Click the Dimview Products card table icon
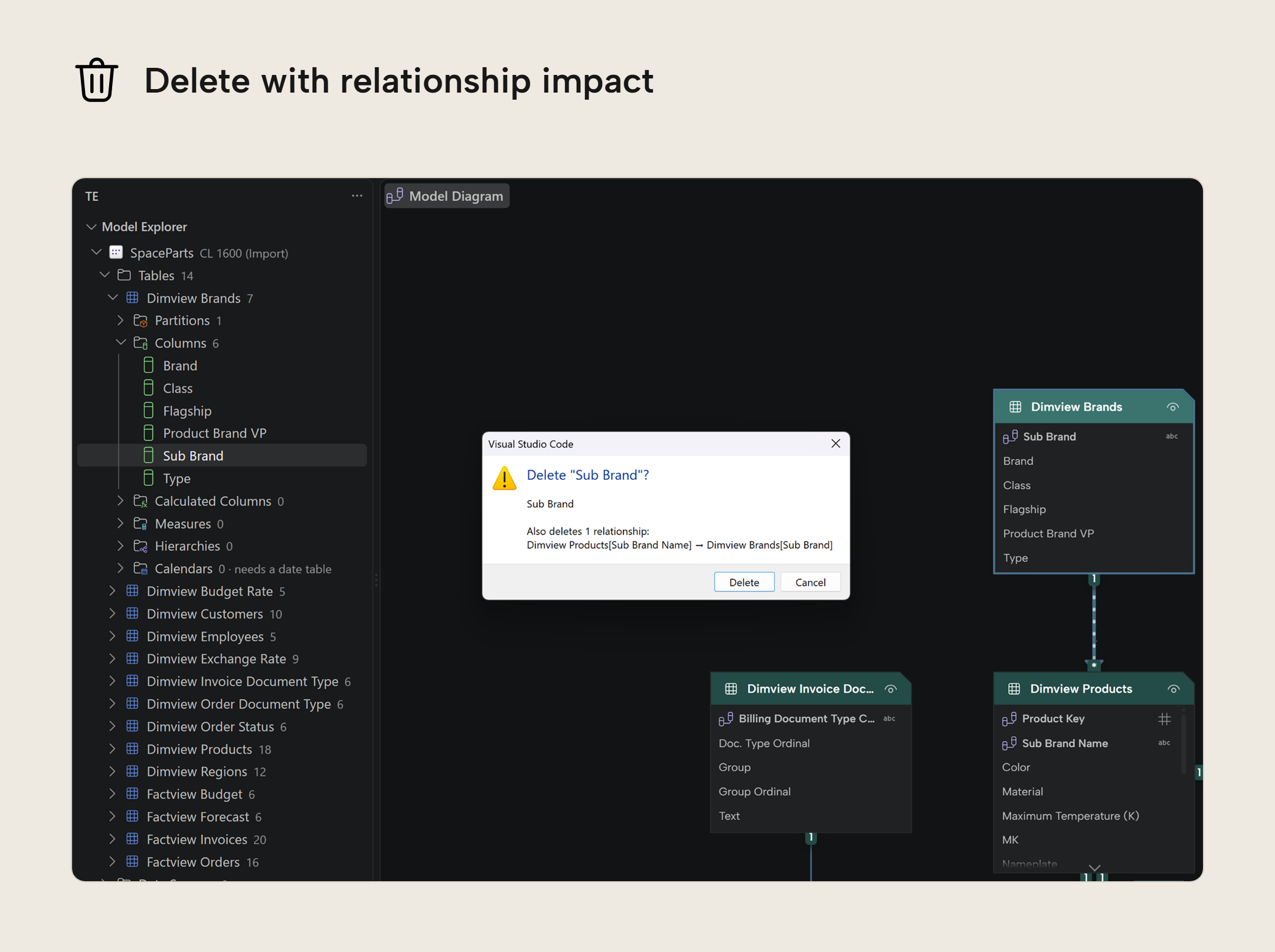The width and height of the screenshot is (1275, 952). [x=1014, y=689]
